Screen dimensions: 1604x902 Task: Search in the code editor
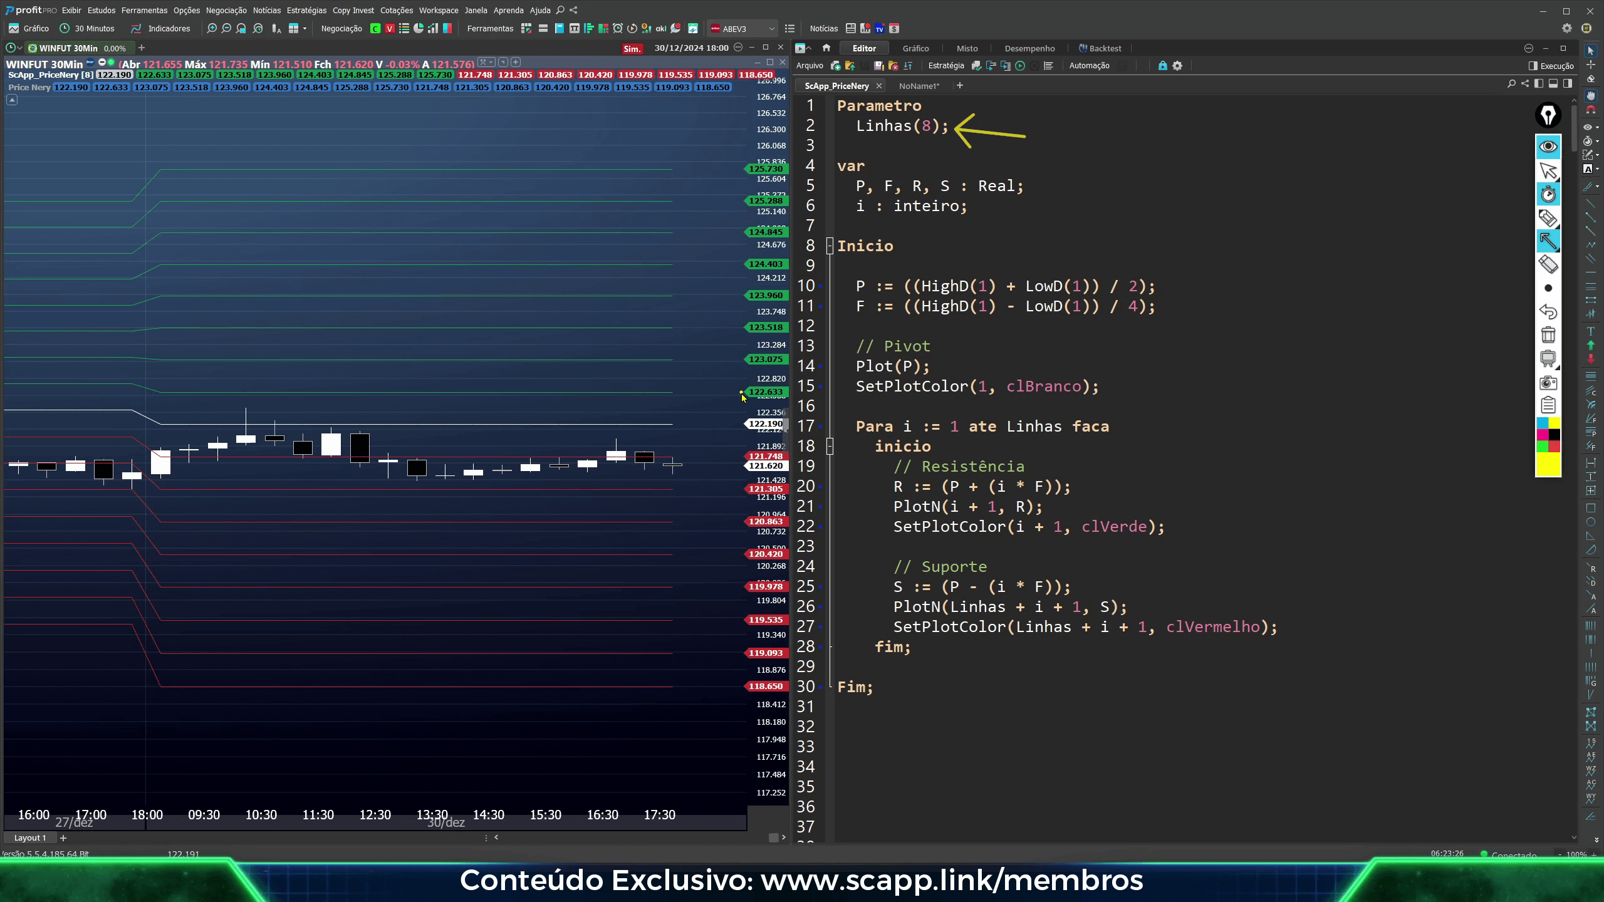(1511, 84)
